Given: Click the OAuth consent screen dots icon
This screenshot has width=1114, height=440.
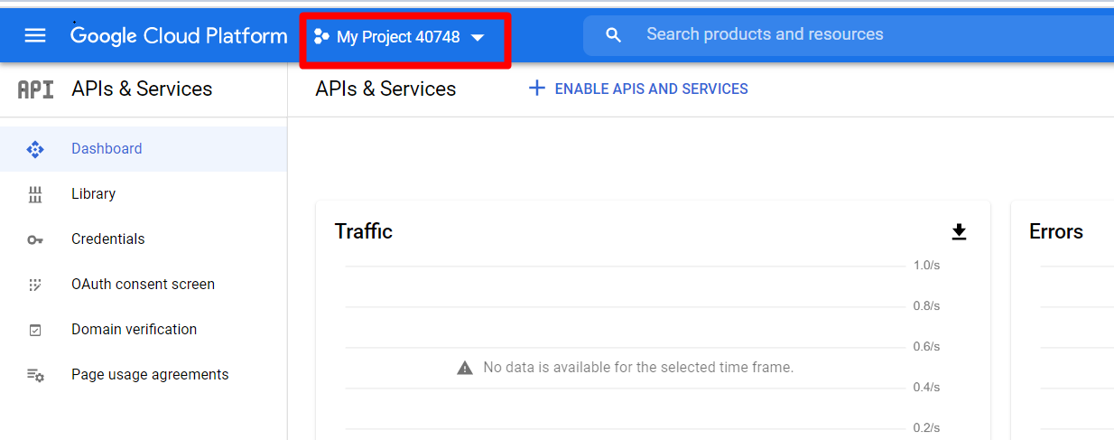Looking at the screenshot, I should pos(35,285).
